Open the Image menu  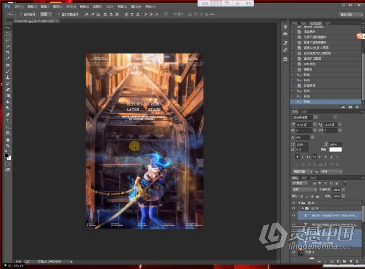click(x=45, y=7)
